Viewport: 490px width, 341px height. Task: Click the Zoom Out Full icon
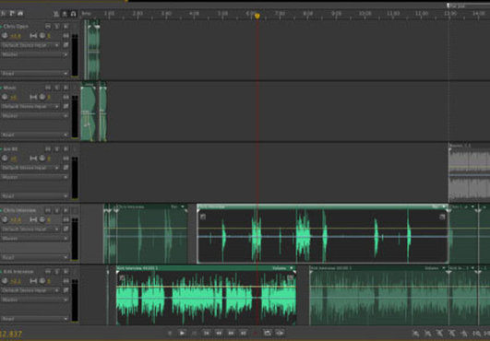[x=464, y=334]
